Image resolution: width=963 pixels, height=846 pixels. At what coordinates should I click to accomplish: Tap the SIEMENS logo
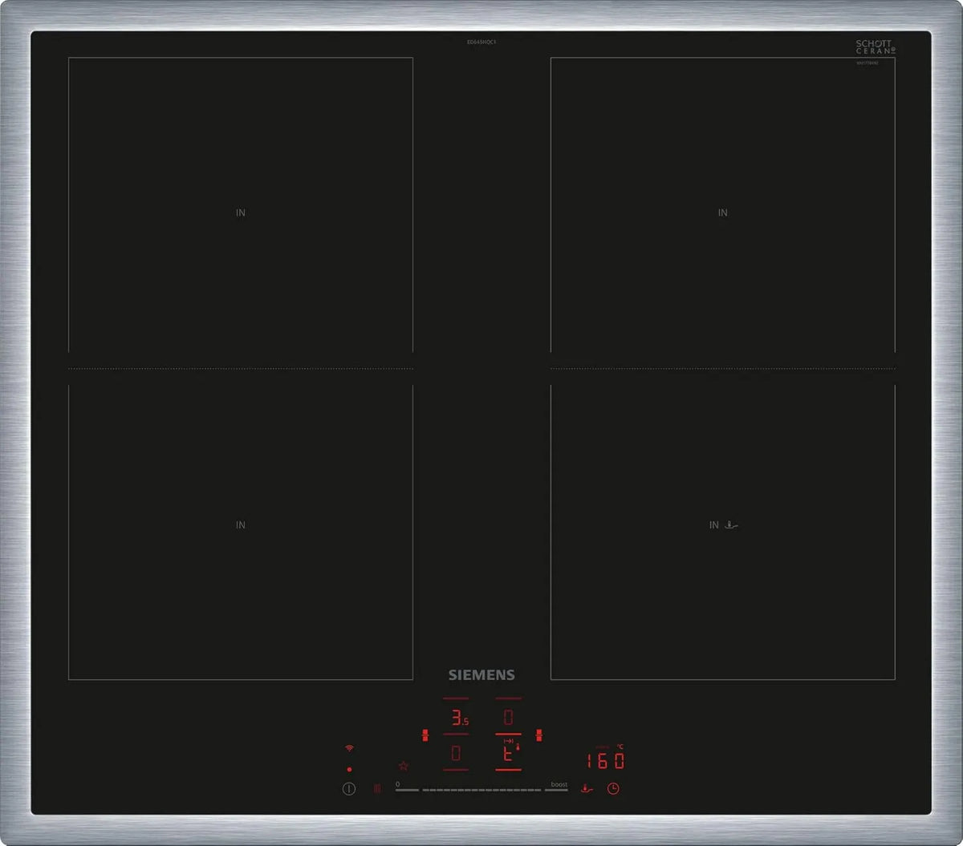point(481,675)
